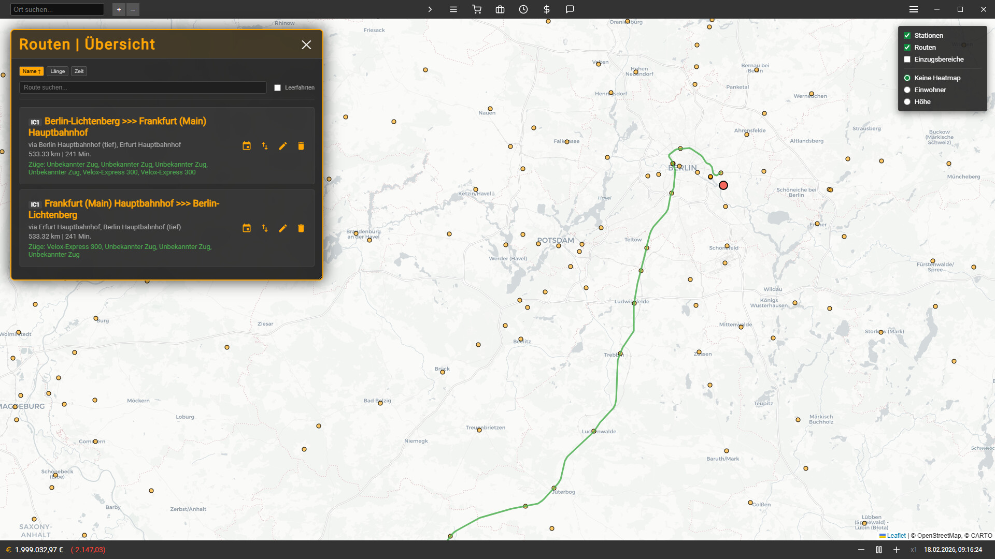Open the messages panel via the speech bubble icon
This screenshot has width=995, height=559.
coord(570,9)
